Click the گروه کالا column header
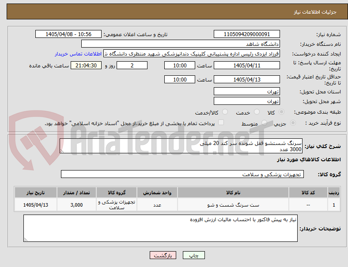The width and height of the screenshot is (348, 267). click(117, 193)
